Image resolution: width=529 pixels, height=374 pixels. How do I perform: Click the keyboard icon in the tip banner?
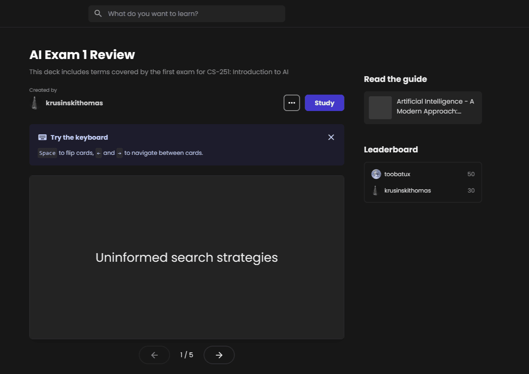(42, 137)
